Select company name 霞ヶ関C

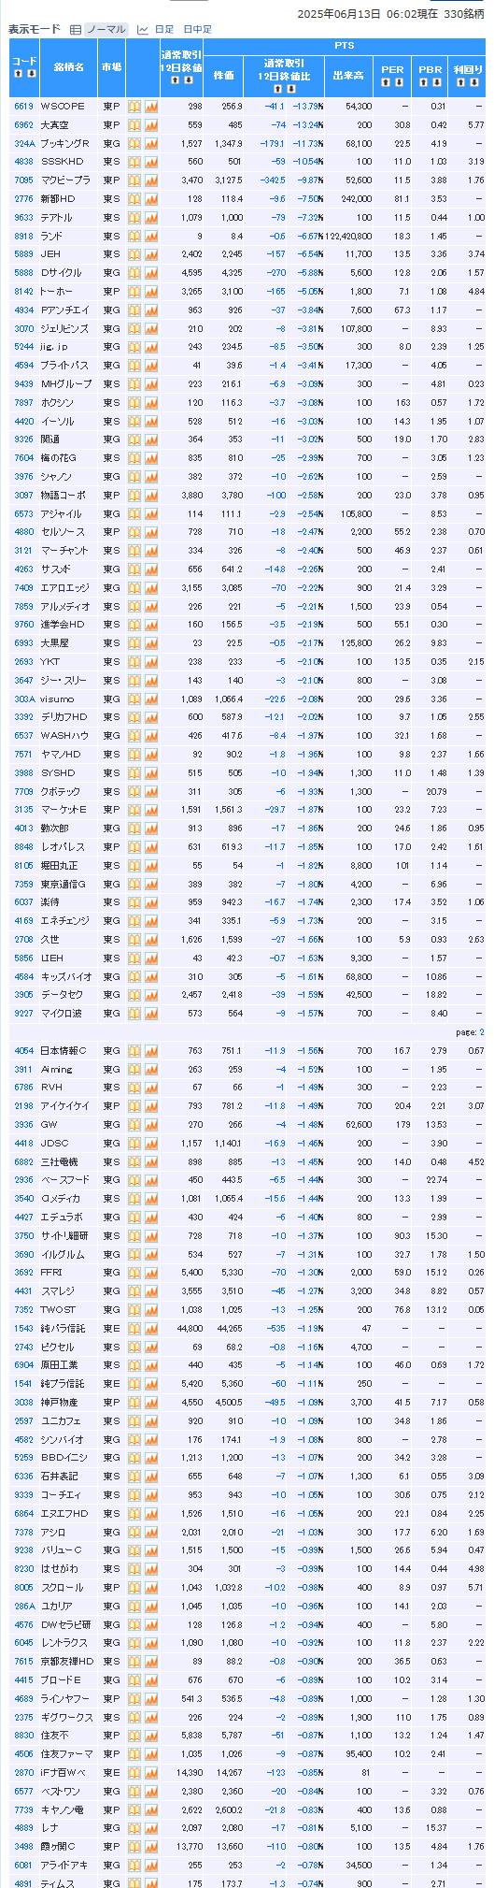[x=58, y=1847]
